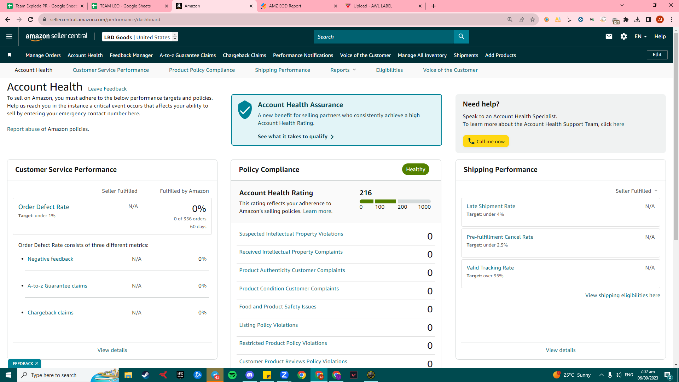Switch to TEAM LEO Google Sheets tab
Screen dimensions: 679x382
pos(129,6)
